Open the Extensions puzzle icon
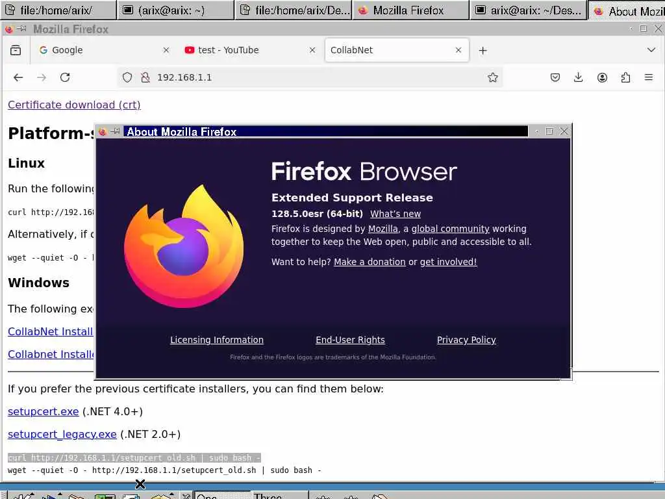 [625, 77]
